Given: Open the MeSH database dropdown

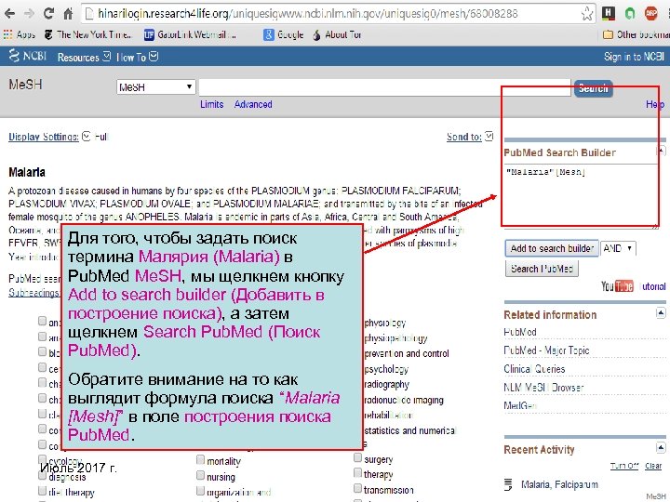Looking at the screenshot, I should coord(155,87).
